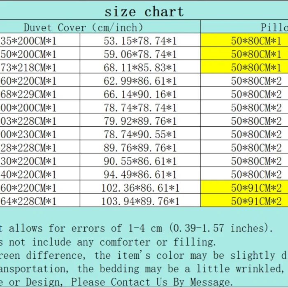Viewport: 288px width, 288px height.
Task: Click yellow "50*91CM*2" in the 103.94*89.76*1 row
Action: pyautogui.click(x=256, y=201)
